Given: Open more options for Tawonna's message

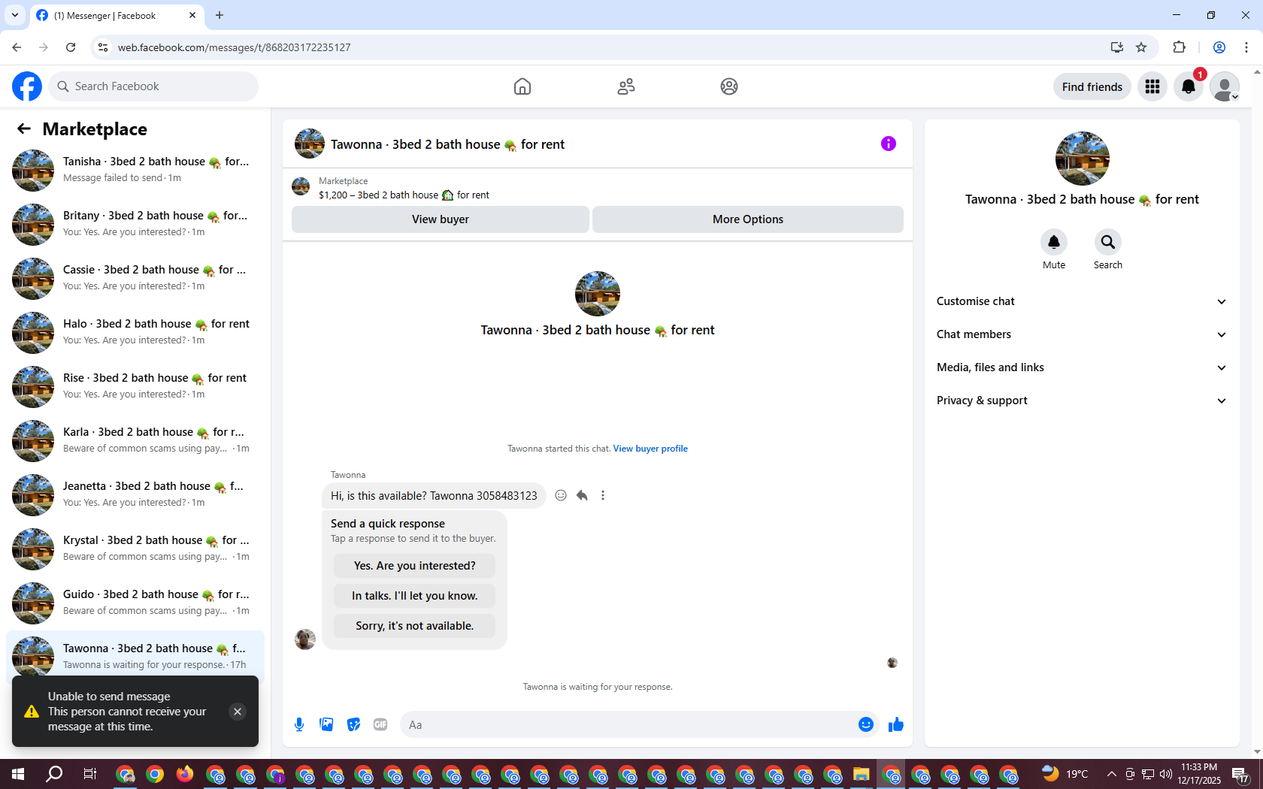Looking at the screenshot, I should [603, 495].
